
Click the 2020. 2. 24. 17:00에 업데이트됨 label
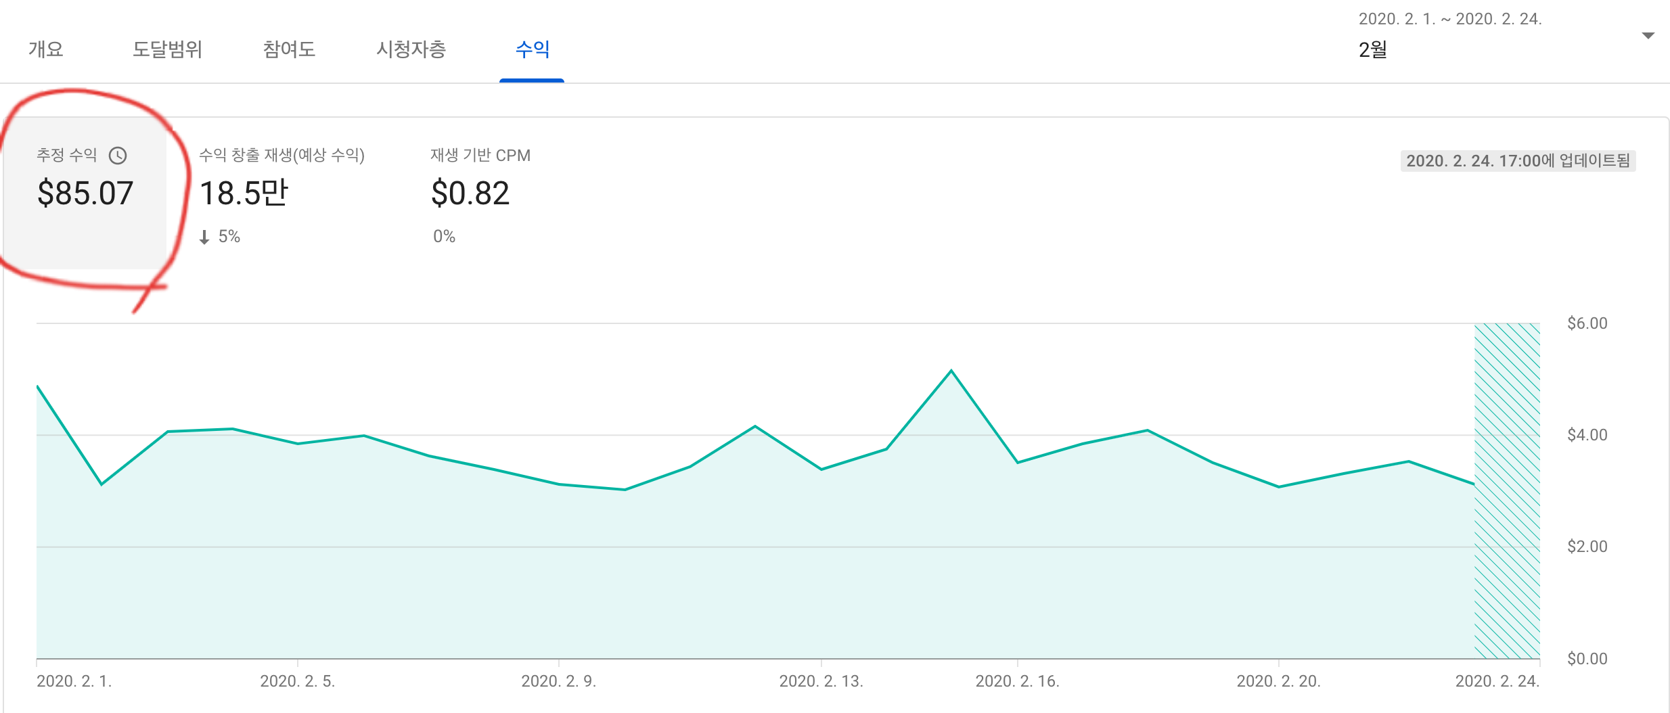1518,161
